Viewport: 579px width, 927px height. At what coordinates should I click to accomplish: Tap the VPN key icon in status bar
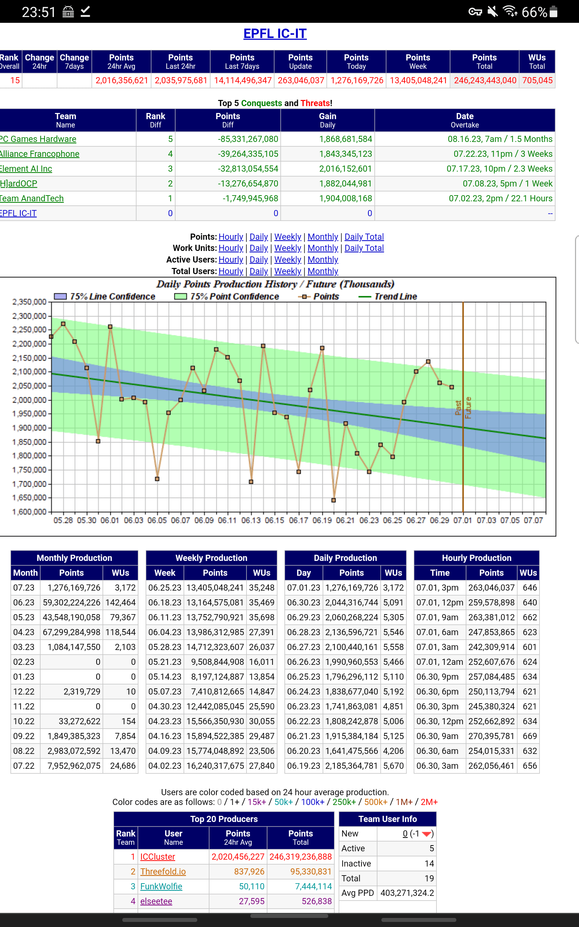[x=475, y=12]
